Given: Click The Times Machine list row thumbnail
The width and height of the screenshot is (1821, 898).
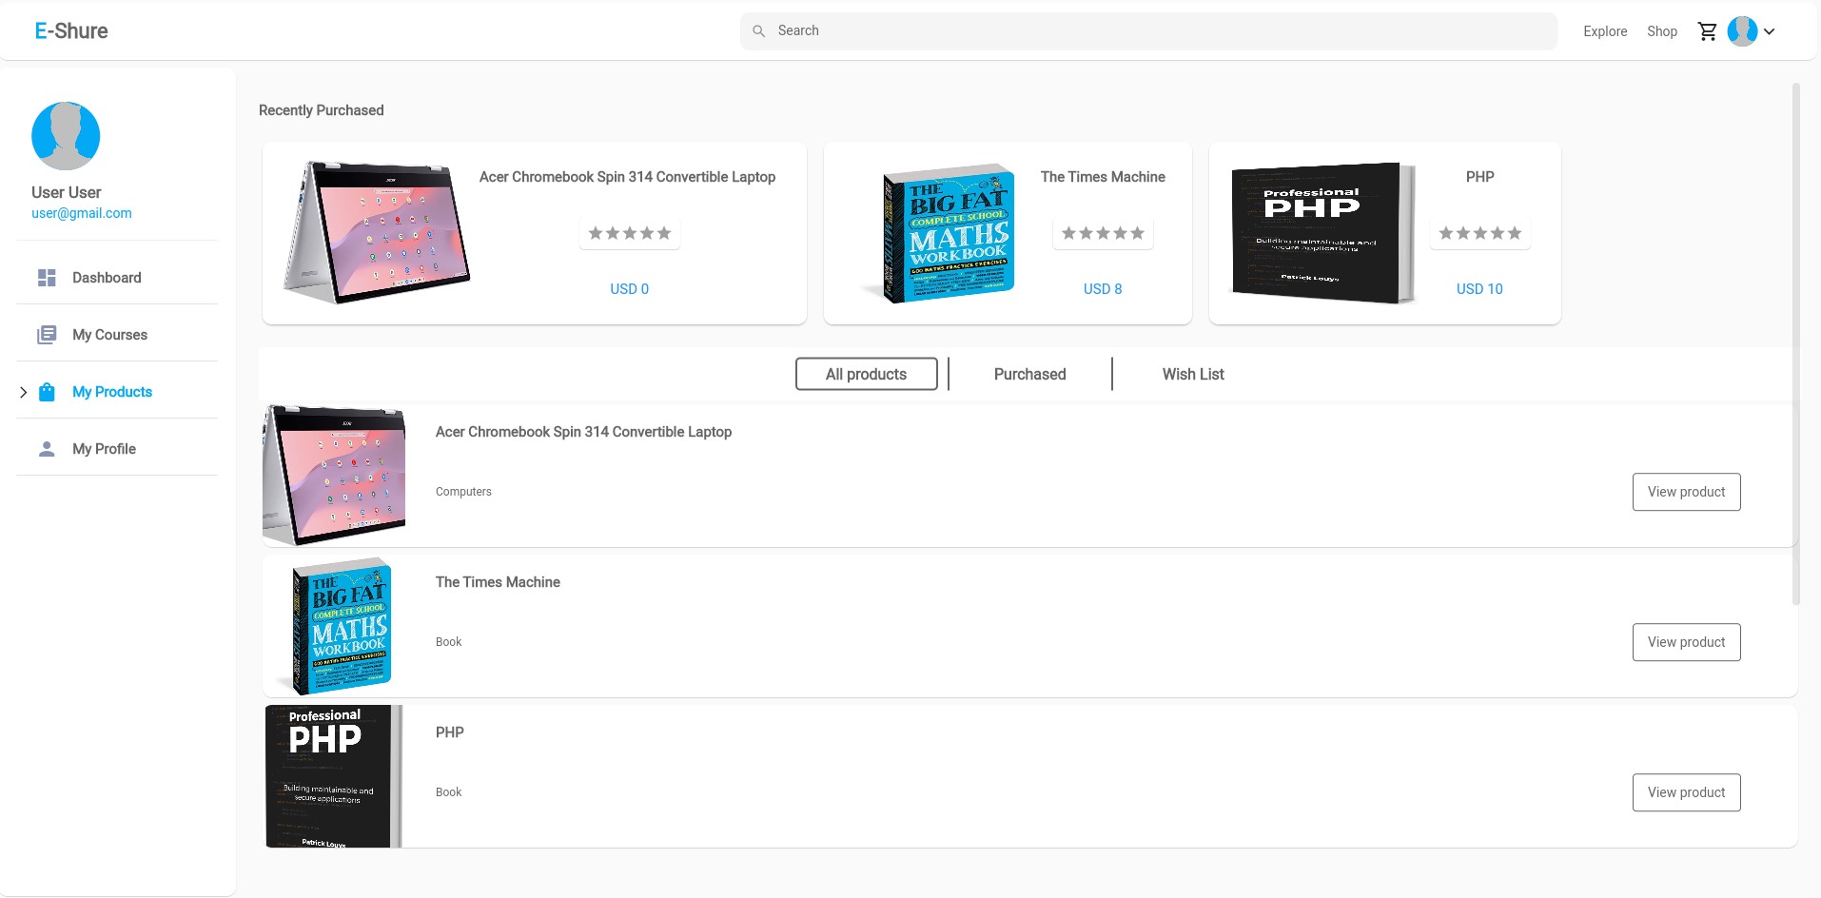Looking at the screenshot, I should click(x=335, y=626).
